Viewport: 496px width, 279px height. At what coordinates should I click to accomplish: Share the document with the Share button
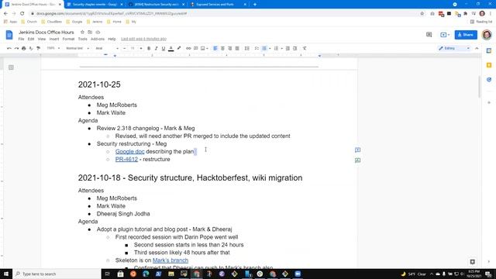(466, 35)
